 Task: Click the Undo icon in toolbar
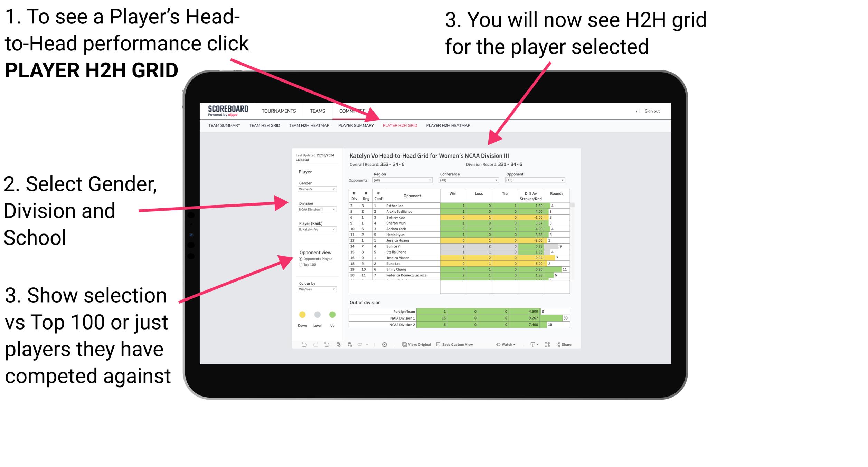click(x=303, y=344)
